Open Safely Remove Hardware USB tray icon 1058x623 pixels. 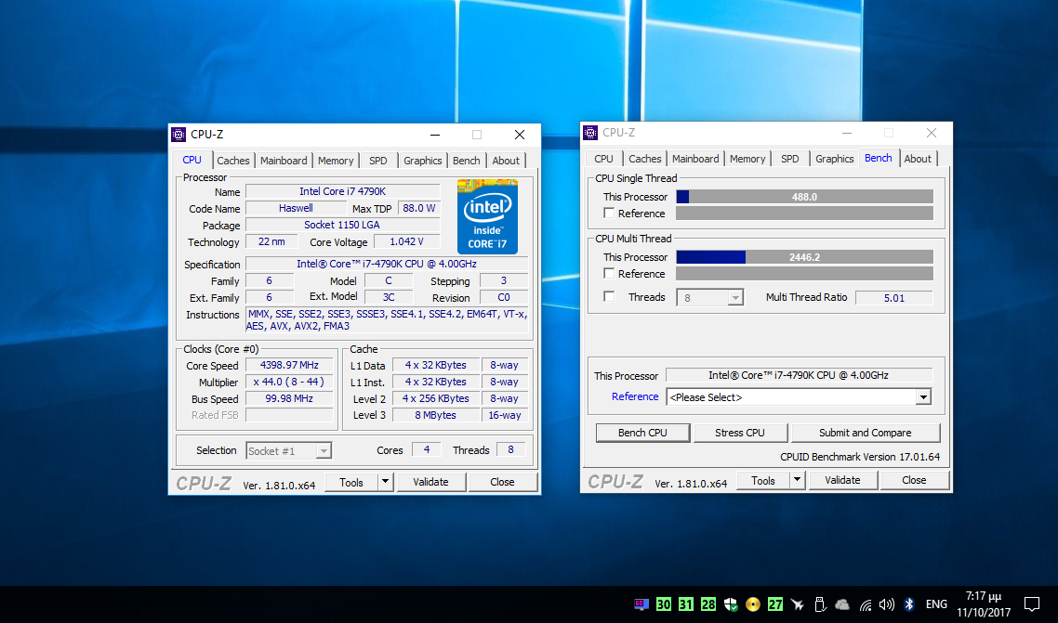pyautogui.click(x=820, y=604)
